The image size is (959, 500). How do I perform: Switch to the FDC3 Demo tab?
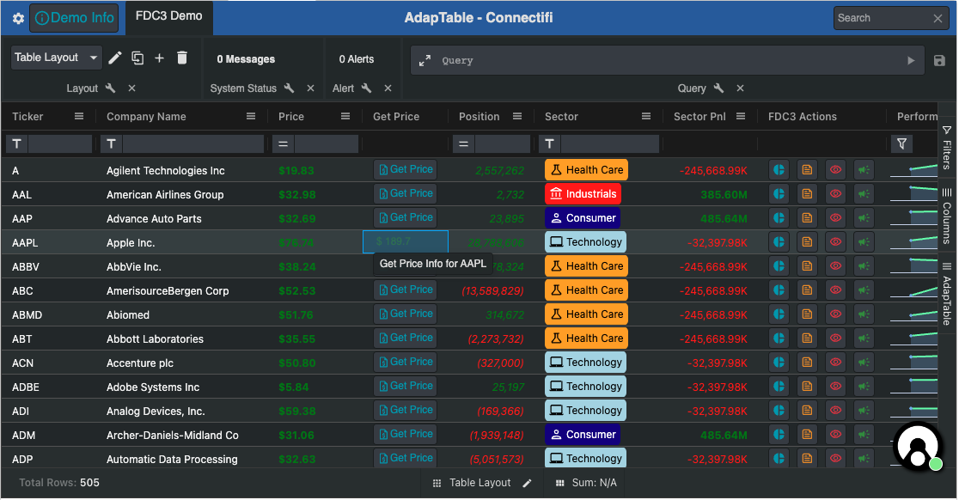pos(168,15)
